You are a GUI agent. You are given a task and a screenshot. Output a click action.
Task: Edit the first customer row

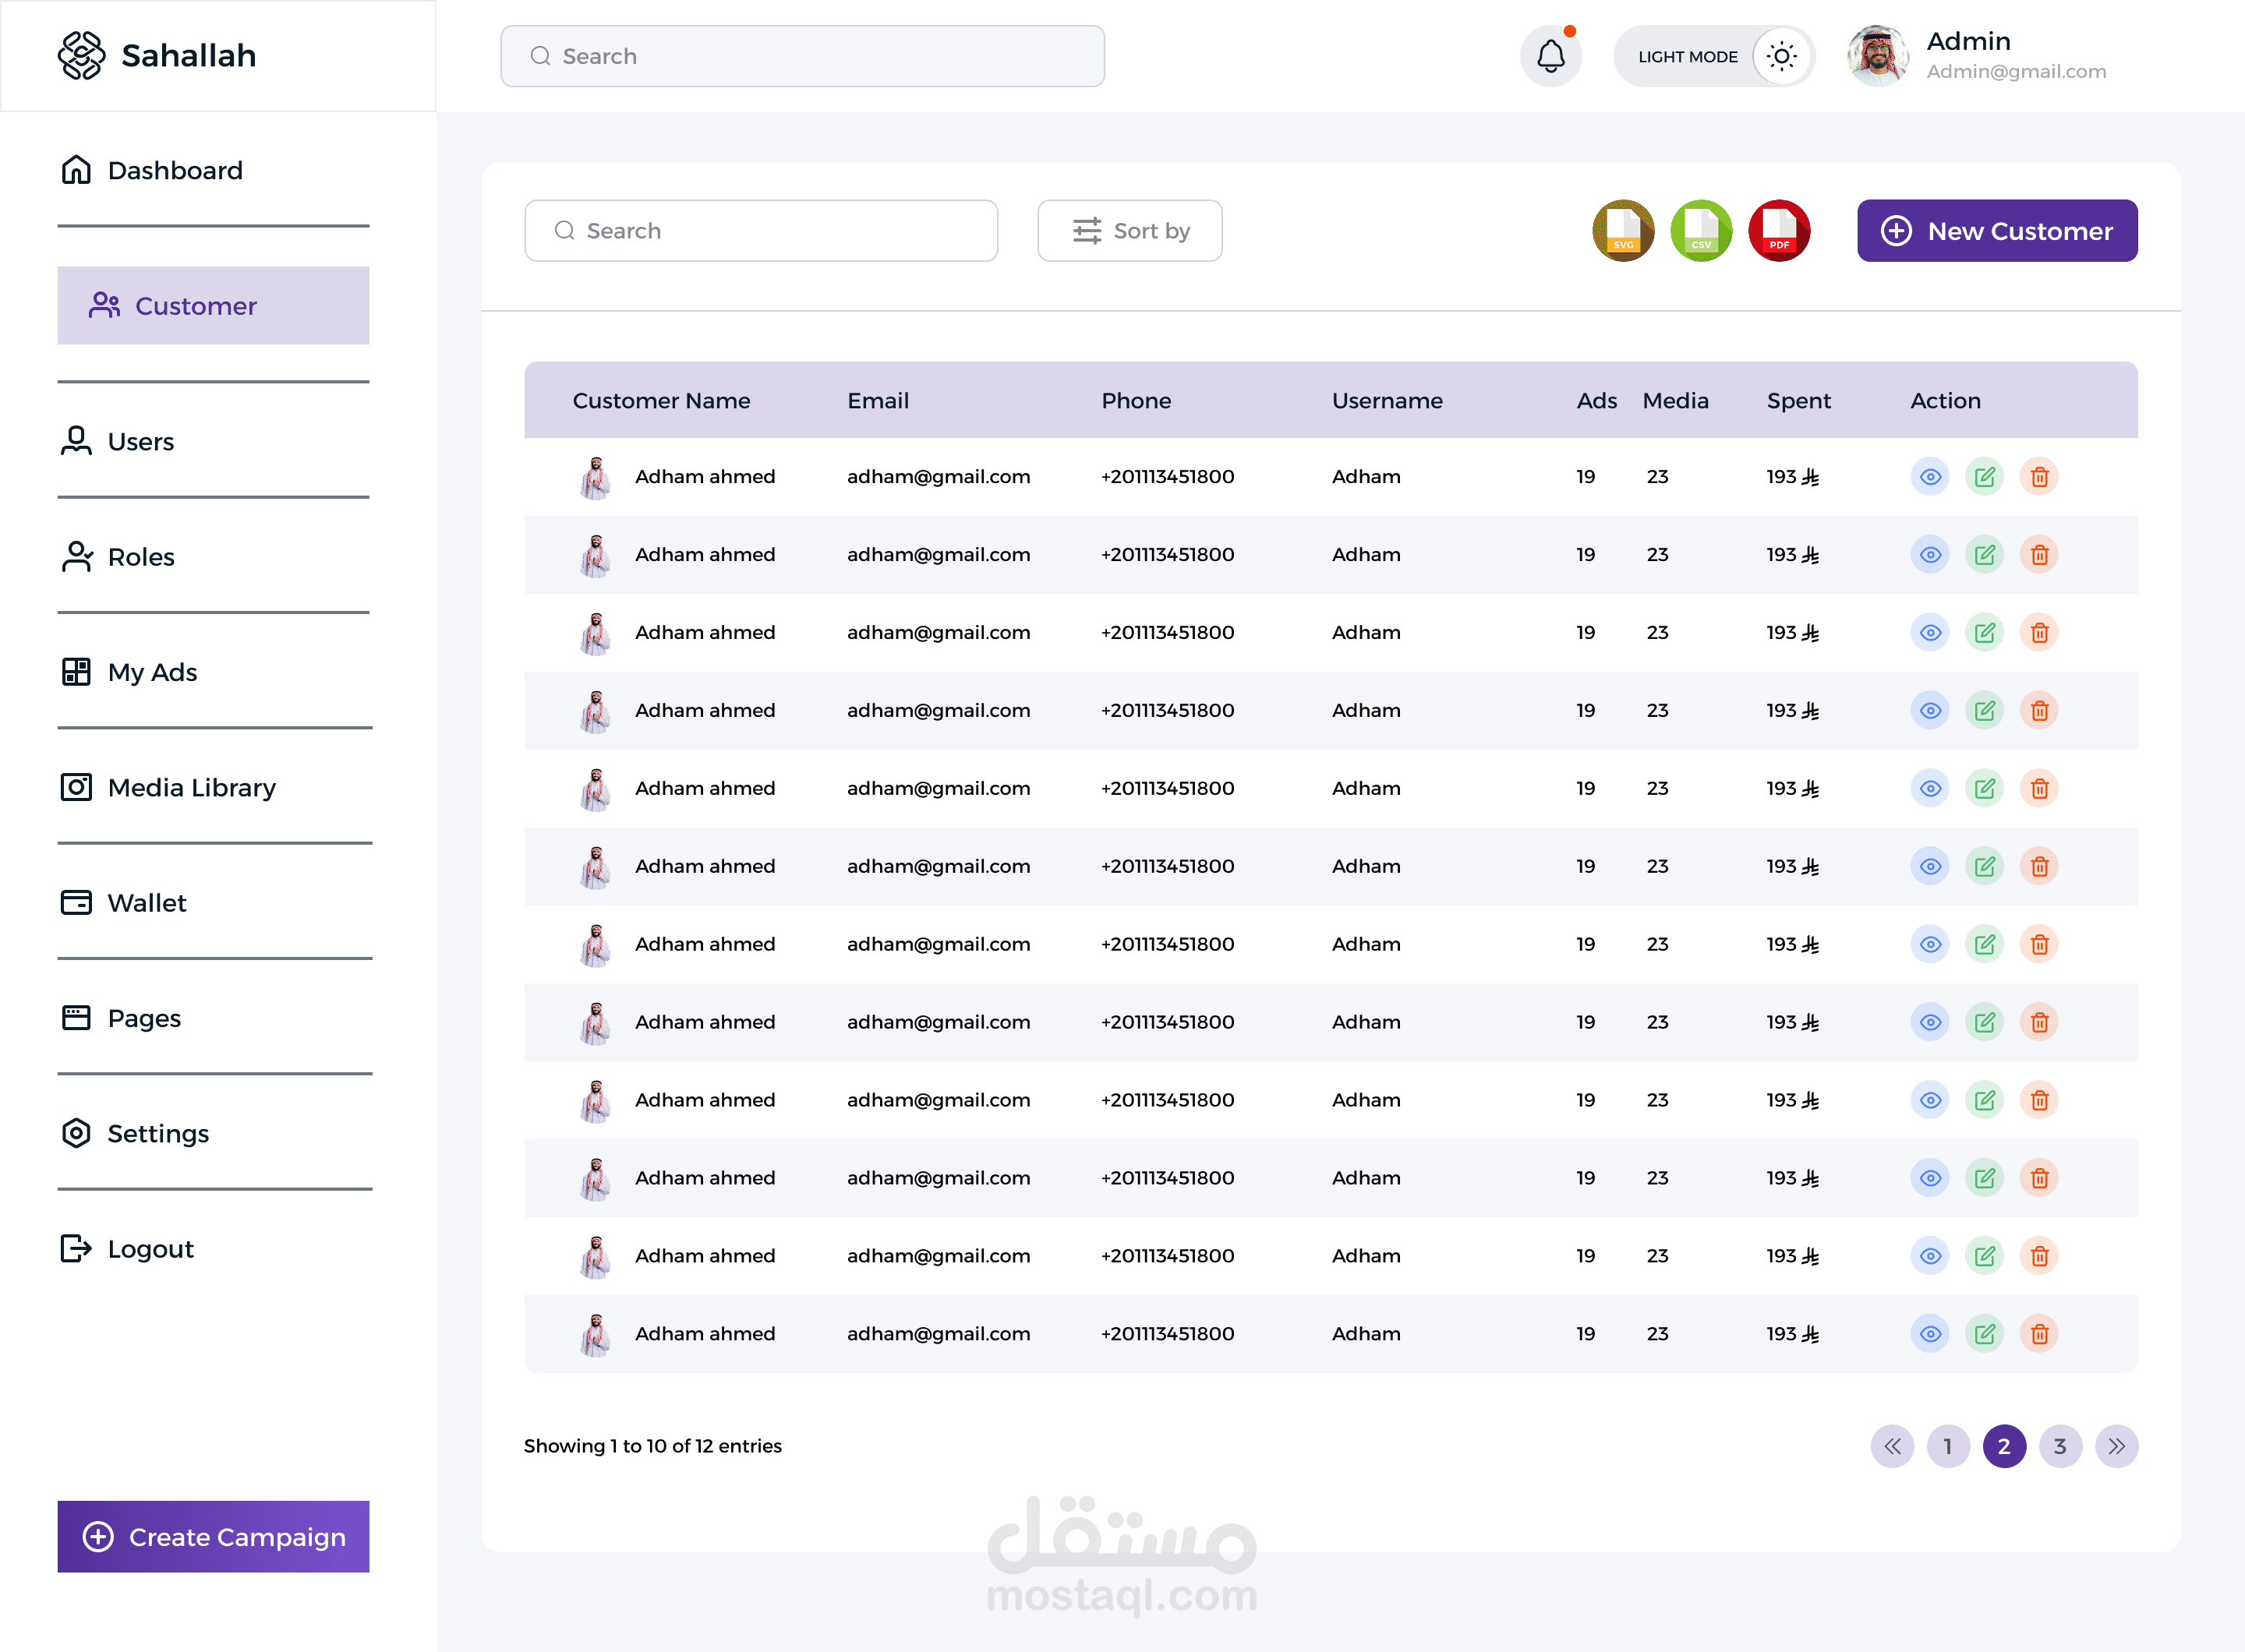1985,477
